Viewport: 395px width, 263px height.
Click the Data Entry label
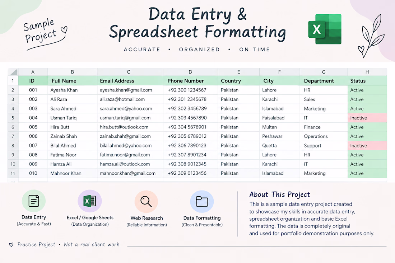tap(34, 217)
